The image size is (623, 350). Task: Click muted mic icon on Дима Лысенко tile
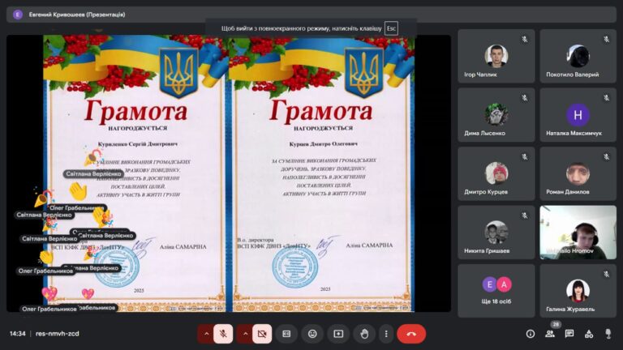pyautogui.click(x=525, y=97)
